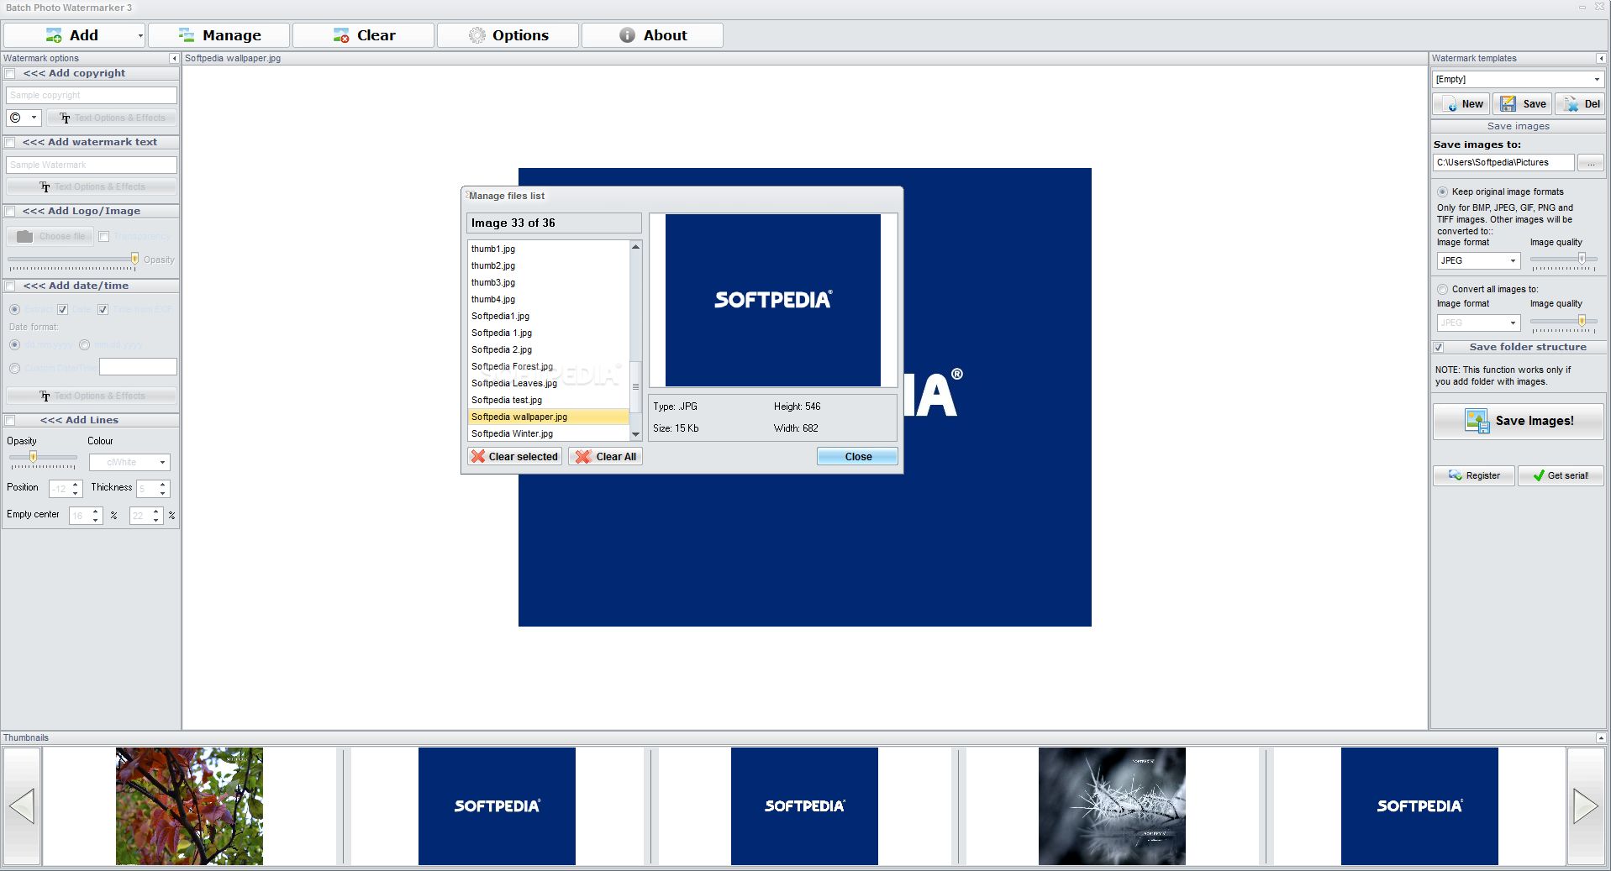Click the files list scrollbar down arrow
Image resolution: width=1611 pixels, height=871 pixels.
pyautogui.click(x=636, y=434)
